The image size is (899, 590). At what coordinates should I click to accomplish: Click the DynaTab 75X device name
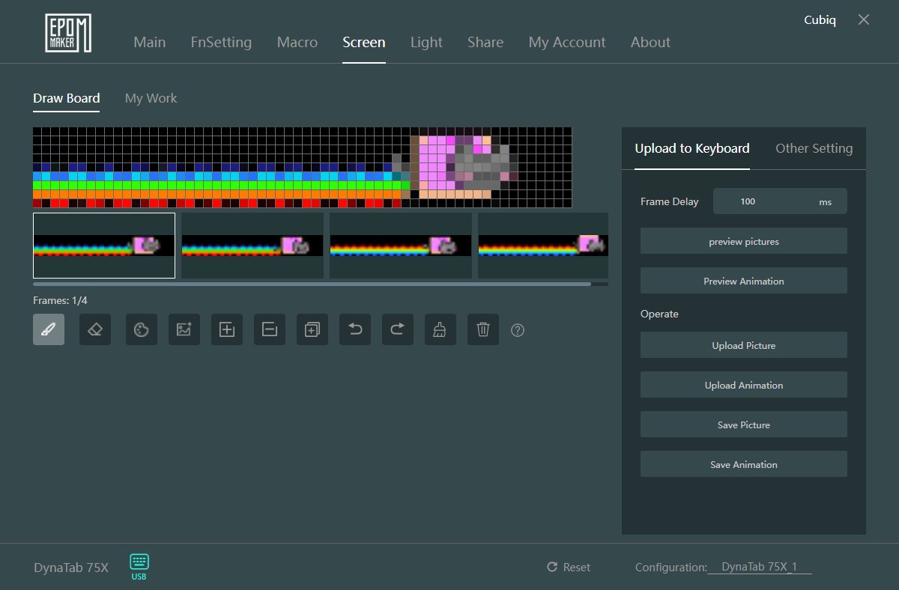pos(71,568)
